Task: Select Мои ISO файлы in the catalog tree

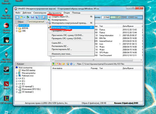Action: pyautogui.click(x=29, y=70)
